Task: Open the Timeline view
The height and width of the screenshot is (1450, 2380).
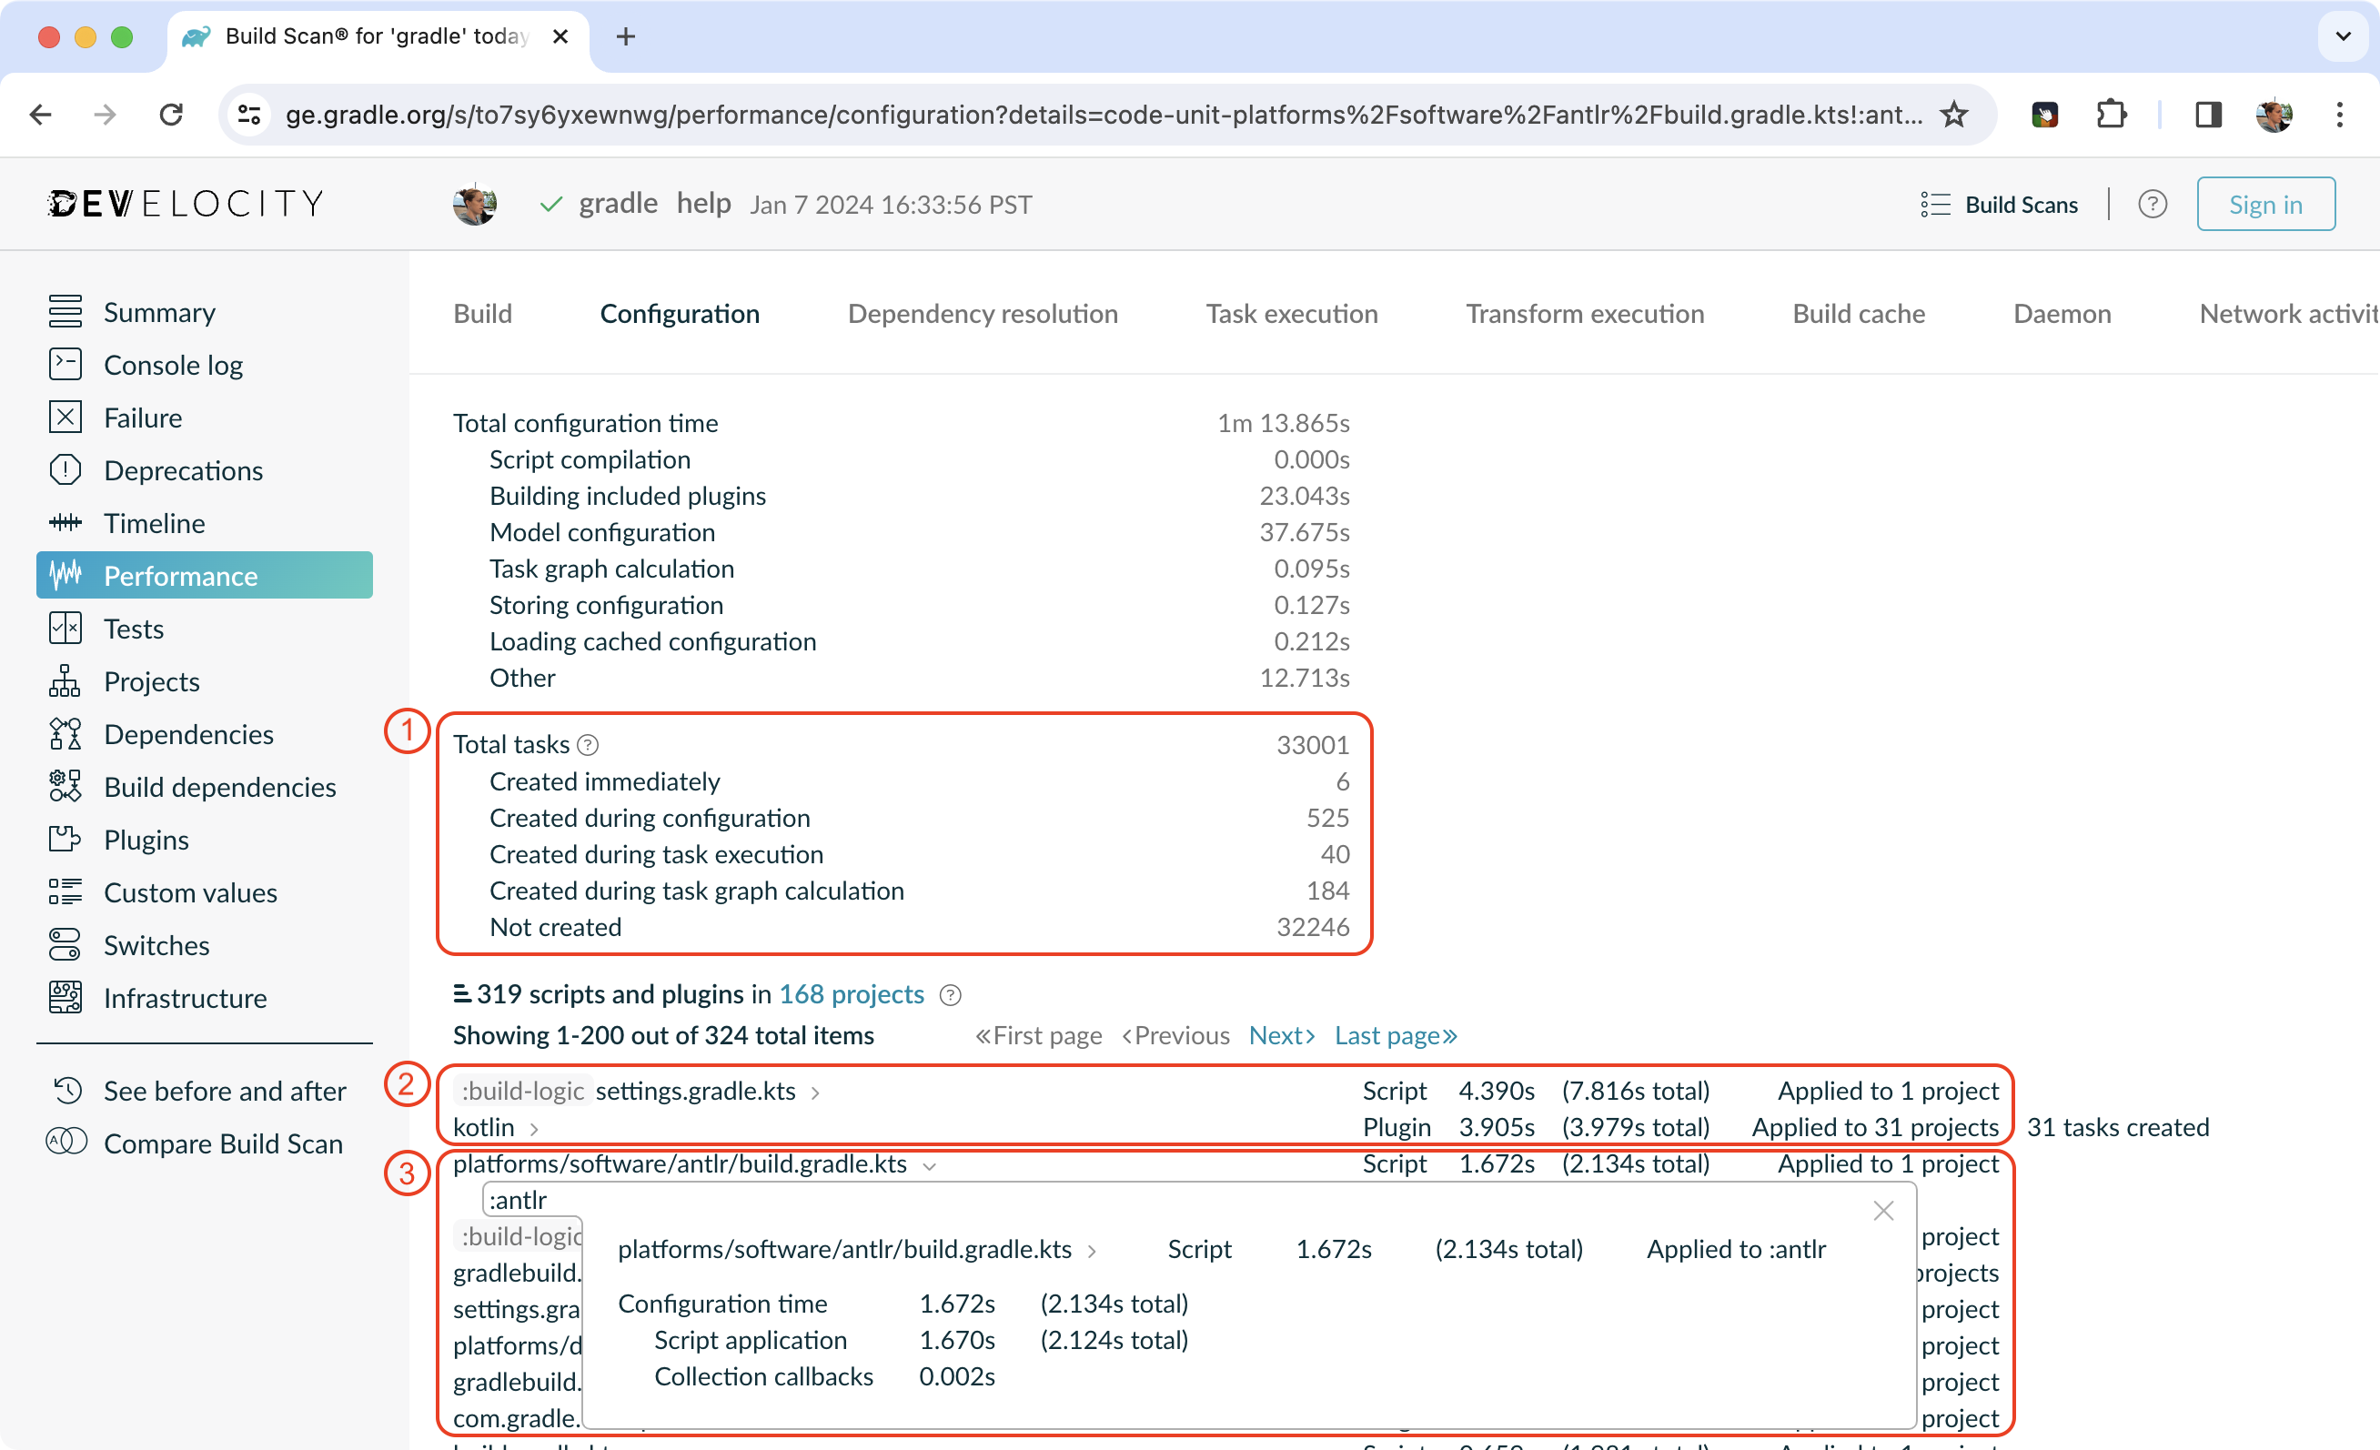Action: 154,523
